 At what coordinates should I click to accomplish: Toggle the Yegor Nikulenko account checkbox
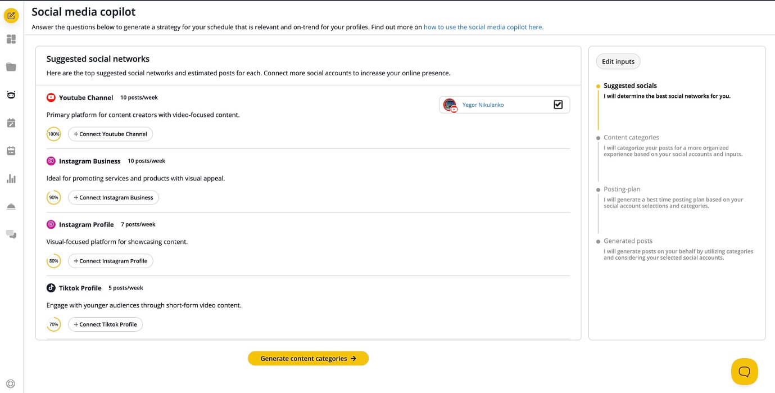click(x=558, y=105)
